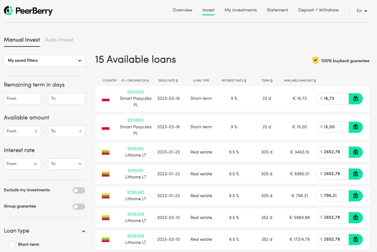Click invest button for loan 9295360

click(355, 196)
